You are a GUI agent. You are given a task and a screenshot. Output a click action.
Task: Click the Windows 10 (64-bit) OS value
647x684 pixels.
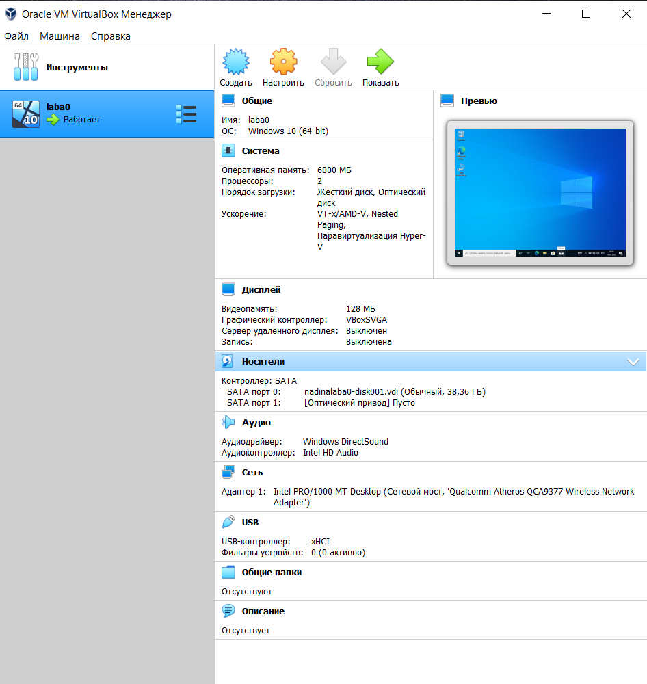pyautogui.click(x=288, y=131)
